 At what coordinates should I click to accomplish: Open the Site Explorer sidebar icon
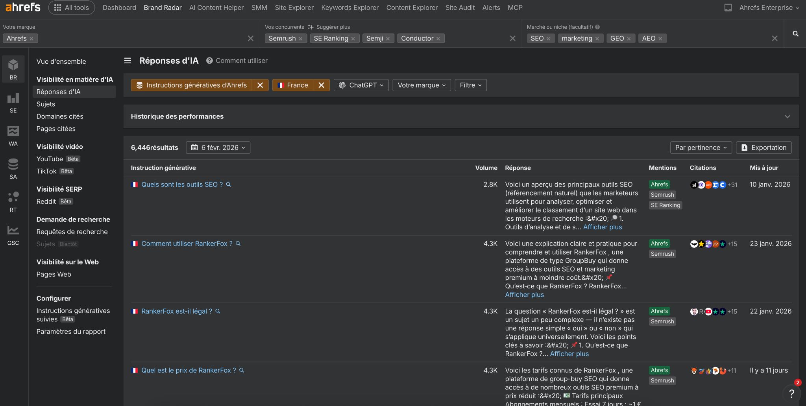13,102
